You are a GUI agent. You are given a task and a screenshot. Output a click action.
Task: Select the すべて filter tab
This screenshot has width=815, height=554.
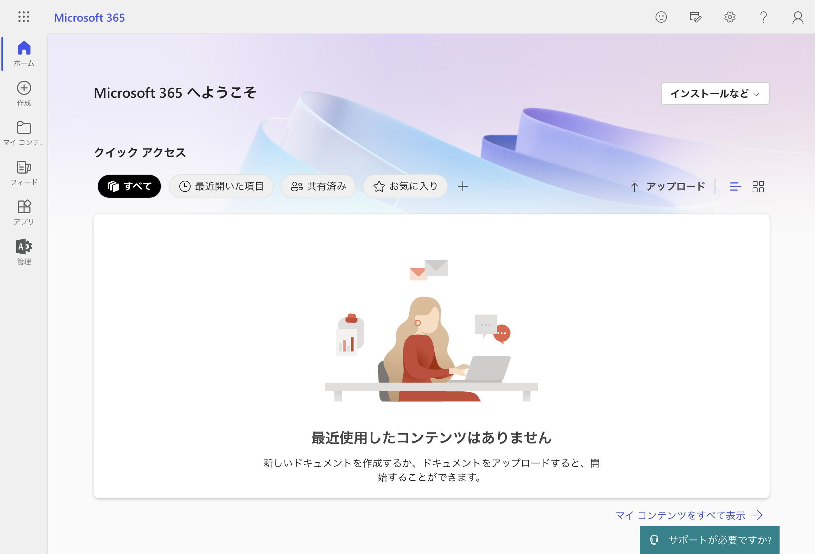pos(129,186)
